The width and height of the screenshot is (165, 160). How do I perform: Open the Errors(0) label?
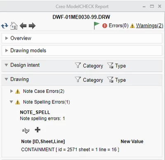118,26
